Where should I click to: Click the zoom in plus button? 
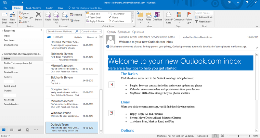coord(250,136)
